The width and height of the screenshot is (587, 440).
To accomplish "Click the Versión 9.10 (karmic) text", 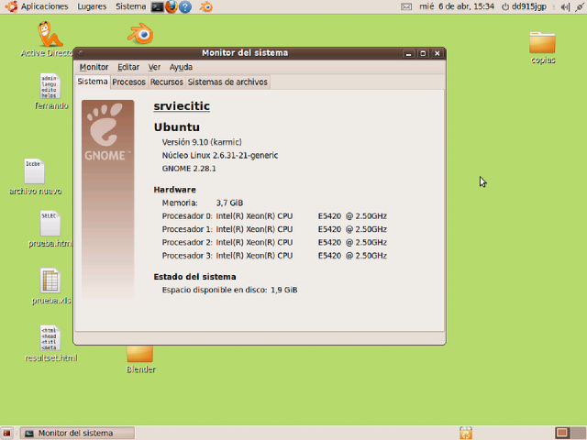I will coord(202,142).
